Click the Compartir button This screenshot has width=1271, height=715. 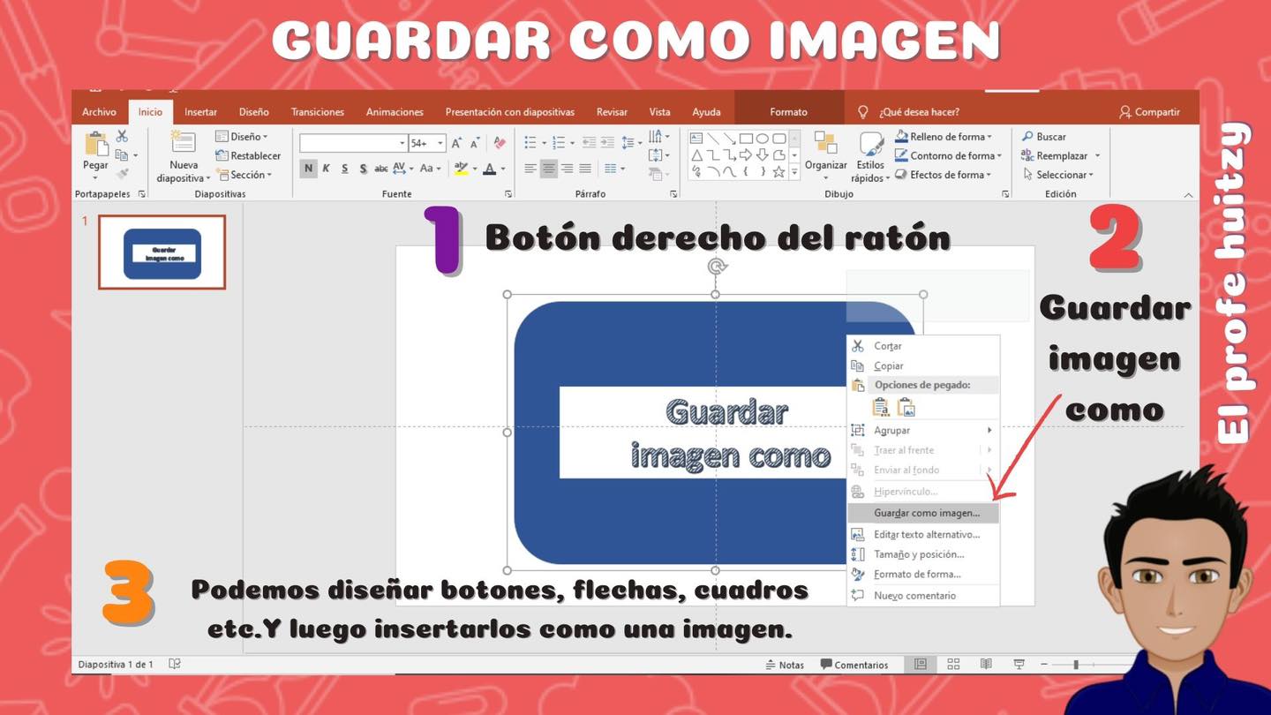click(1148, 112)
